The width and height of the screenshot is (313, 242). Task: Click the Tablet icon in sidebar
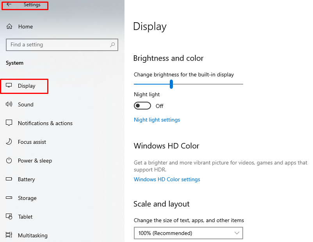(x=9, y=217)
